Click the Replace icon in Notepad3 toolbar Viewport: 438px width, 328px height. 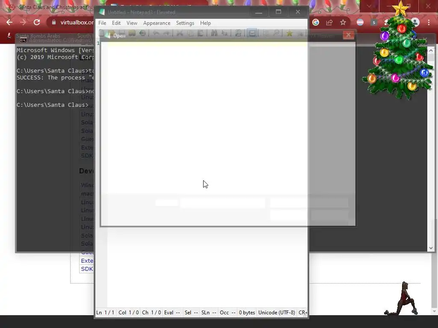(x=225, y=33)
